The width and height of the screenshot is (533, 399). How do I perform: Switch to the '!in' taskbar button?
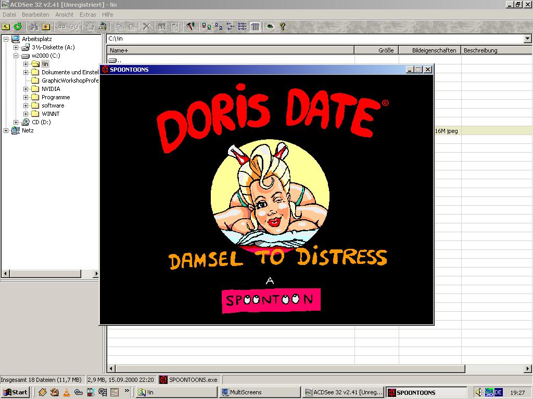[176, 392]
